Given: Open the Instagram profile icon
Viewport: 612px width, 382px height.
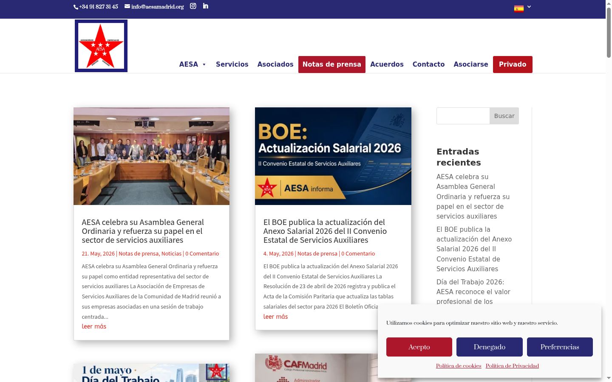Looking at the screenshot, I should pyautogui.click(x=193, y=6).
